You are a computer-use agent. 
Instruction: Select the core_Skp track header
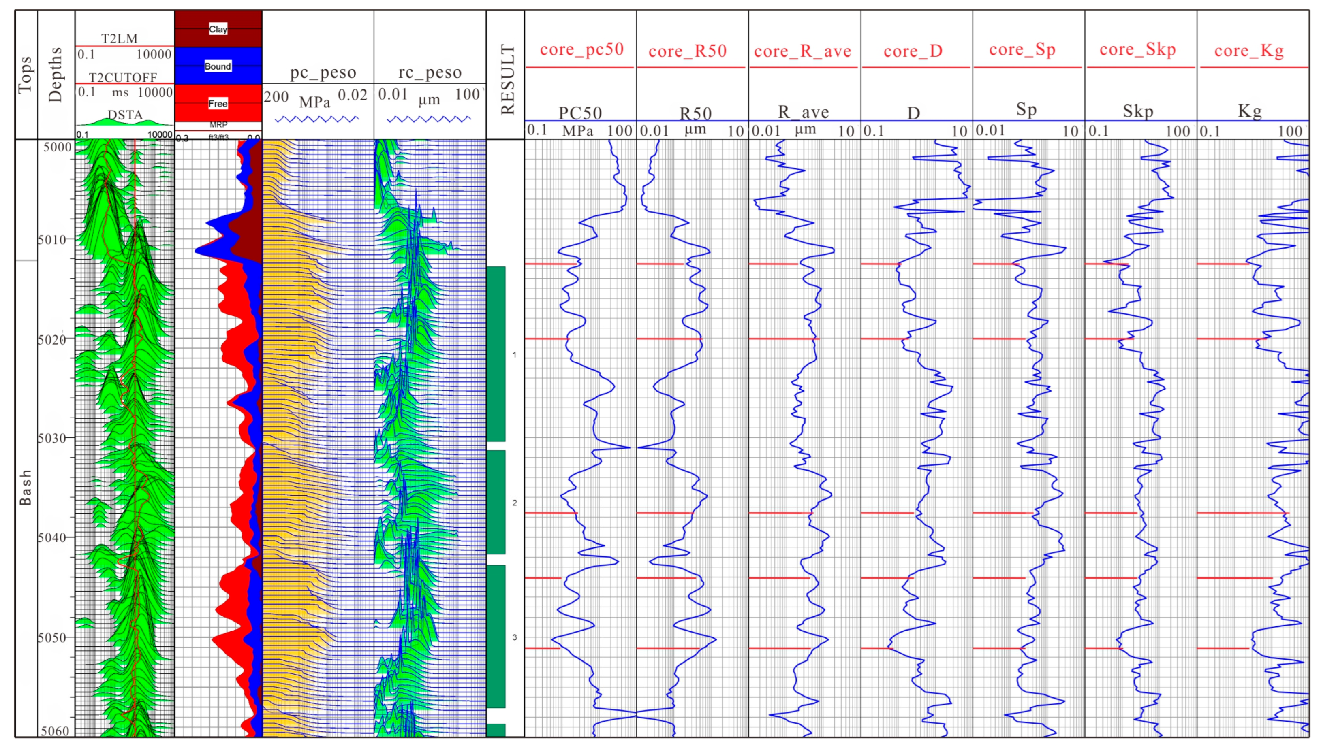[x=1137, y=49]
